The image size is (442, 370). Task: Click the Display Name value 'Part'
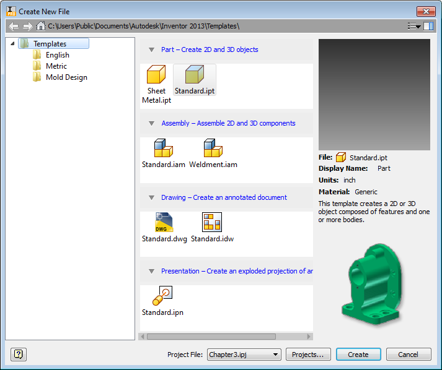[384, 168]
